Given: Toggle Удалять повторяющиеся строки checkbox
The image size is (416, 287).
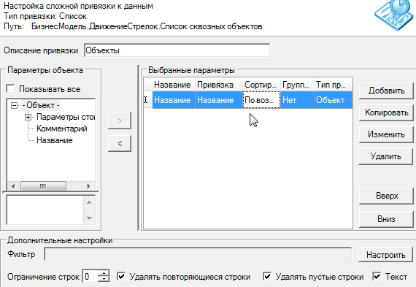Looking at the screenshot, I should pos(121,276).
